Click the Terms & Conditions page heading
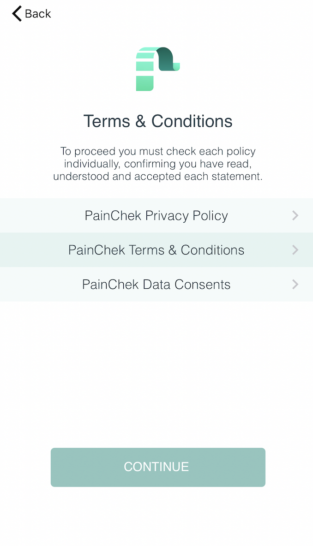 (x=158, y=121)
